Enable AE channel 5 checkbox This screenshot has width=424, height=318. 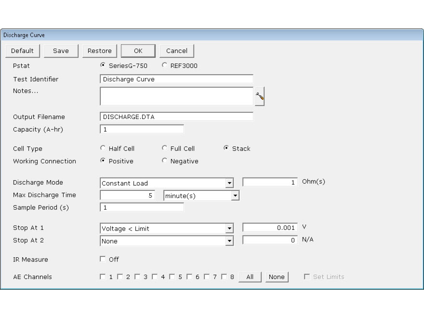[172, 277]
